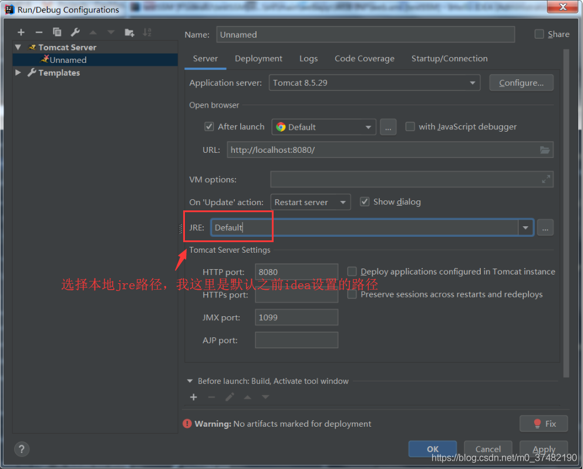
Task: Open the Code Coverage tab
Action: coord(365,59)
